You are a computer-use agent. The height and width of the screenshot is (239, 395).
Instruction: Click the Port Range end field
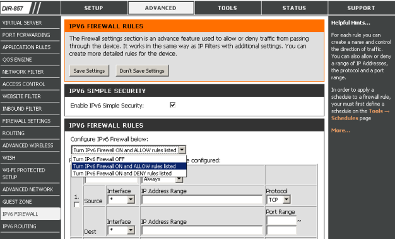point(281,230)
